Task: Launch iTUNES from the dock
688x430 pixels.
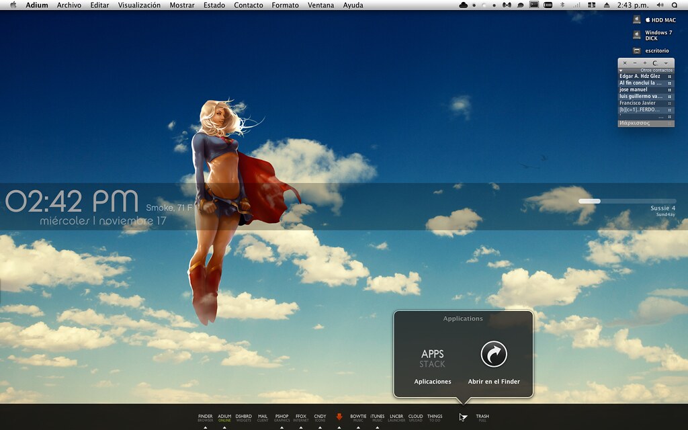Action: pos(378,418)
